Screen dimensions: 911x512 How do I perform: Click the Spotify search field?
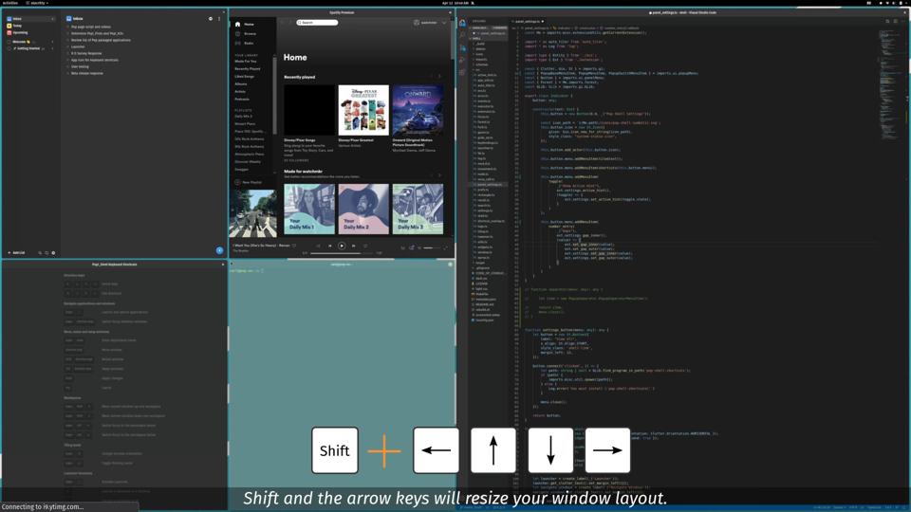coord(317,23)
